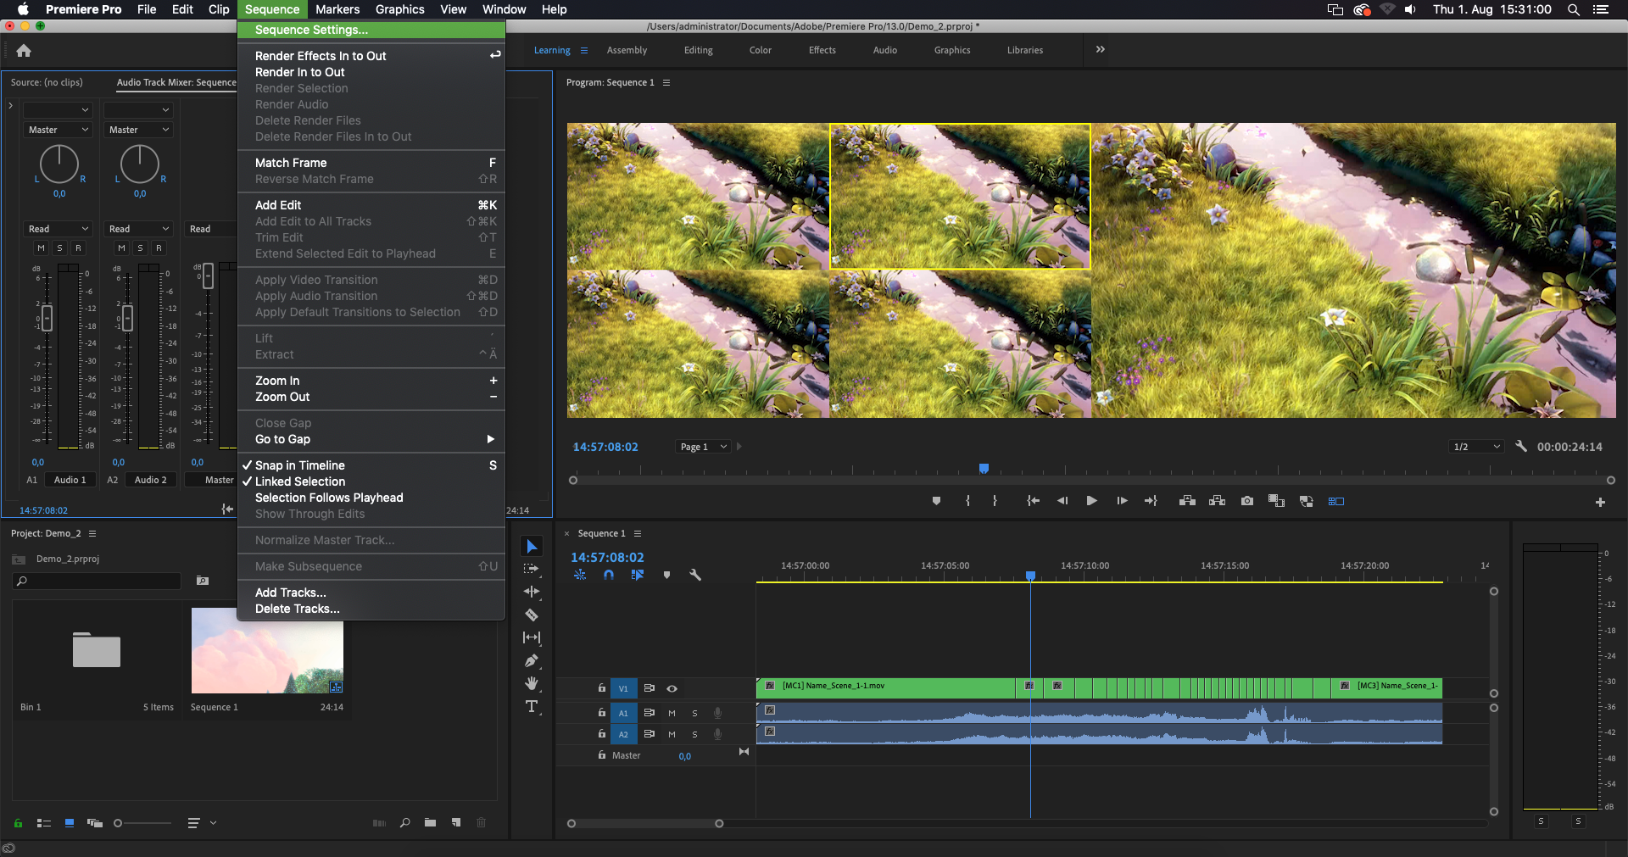The image size is (1628, 857).
Task: Open Audio 2 Read automation dropdown
Action: pos(139,229)
